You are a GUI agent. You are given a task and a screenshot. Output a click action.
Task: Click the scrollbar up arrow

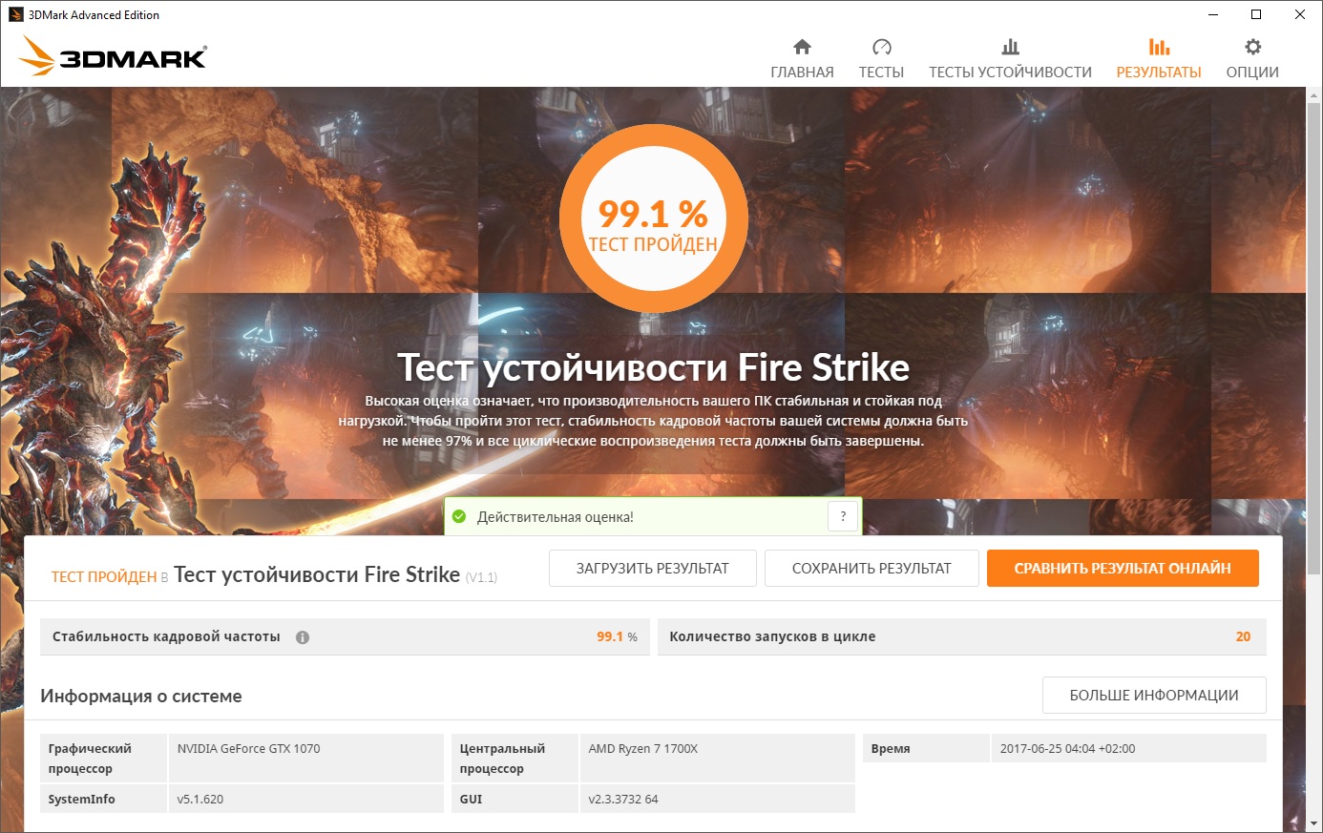(x=1313, y=95)
